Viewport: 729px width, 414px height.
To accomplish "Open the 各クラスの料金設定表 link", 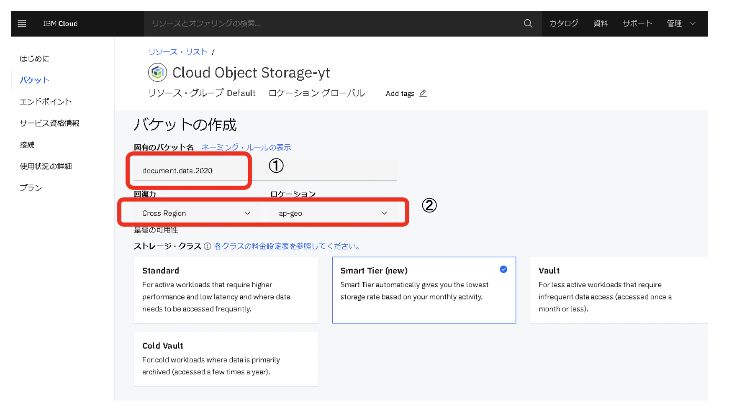I will pyautogui.click(x=287, y=246).
